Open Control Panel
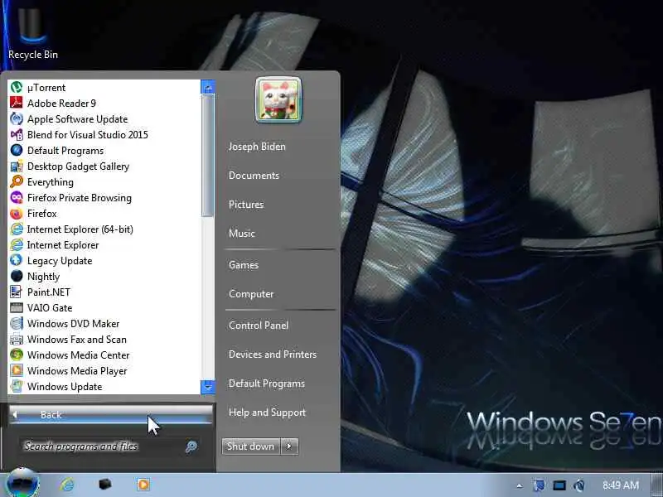This screenshot has width=663, height=497. pos(259,326)
